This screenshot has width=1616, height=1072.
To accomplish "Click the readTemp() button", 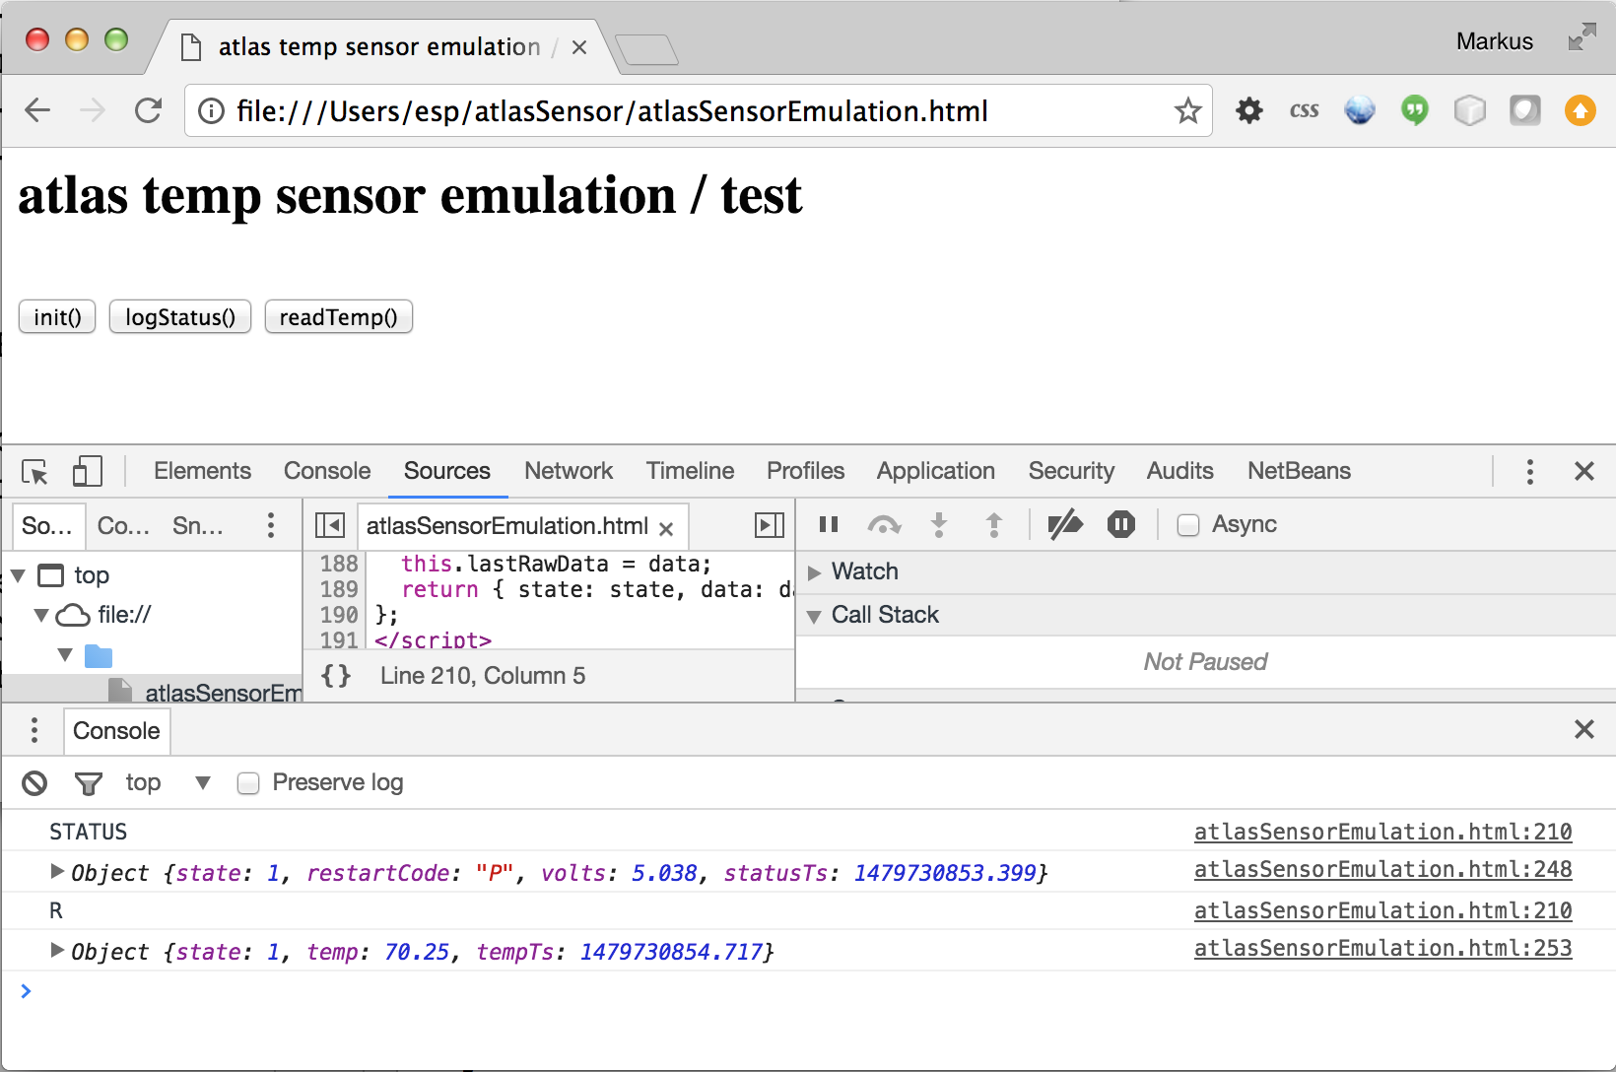I will click(x=339, y=317).
